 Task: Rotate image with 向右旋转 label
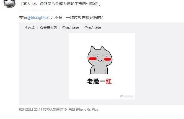tap(94, 28)
